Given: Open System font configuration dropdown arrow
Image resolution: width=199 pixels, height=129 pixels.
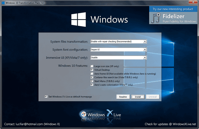Looking at the screenshot, I should [x=145, y=49].
